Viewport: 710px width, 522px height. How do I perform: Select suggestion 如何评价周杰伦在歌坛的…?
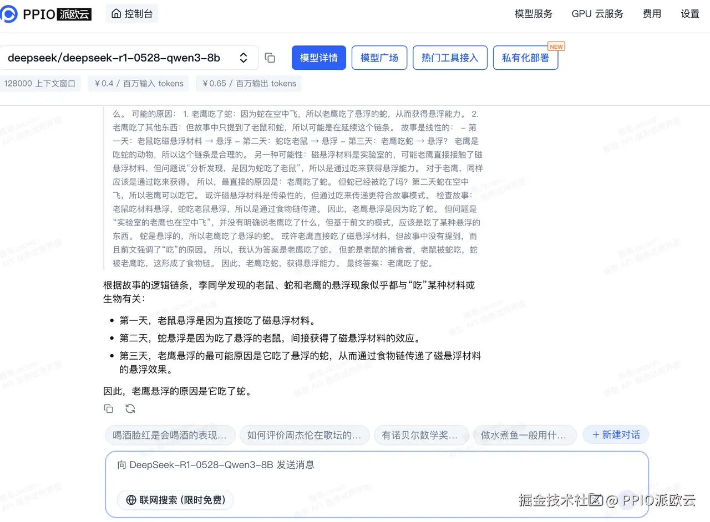tap(305, 435)
